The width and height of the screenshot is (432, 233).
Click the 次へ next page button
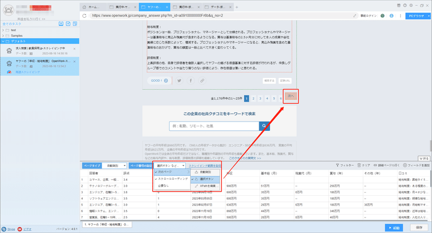pyautogui.click(x=291, y=96)
